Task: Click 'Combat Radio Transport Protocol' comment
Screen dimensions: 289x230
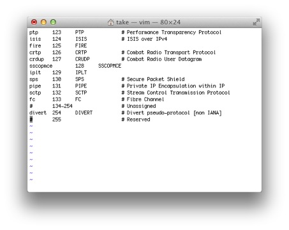Action: point(171,52)
